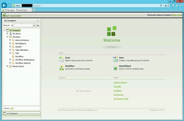Select the K2 Designer browser tab
The image size is (184, 121).
(16, 10)
